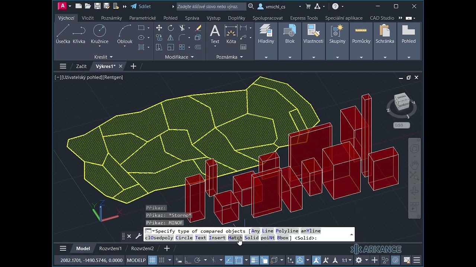Open annotation scale 1:1 dropdown
The image size is (476, 267).
347,260
